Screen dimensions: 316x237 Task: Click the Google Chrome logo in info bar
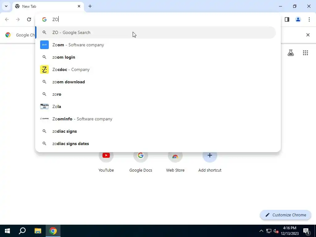(x=8, y=35)
